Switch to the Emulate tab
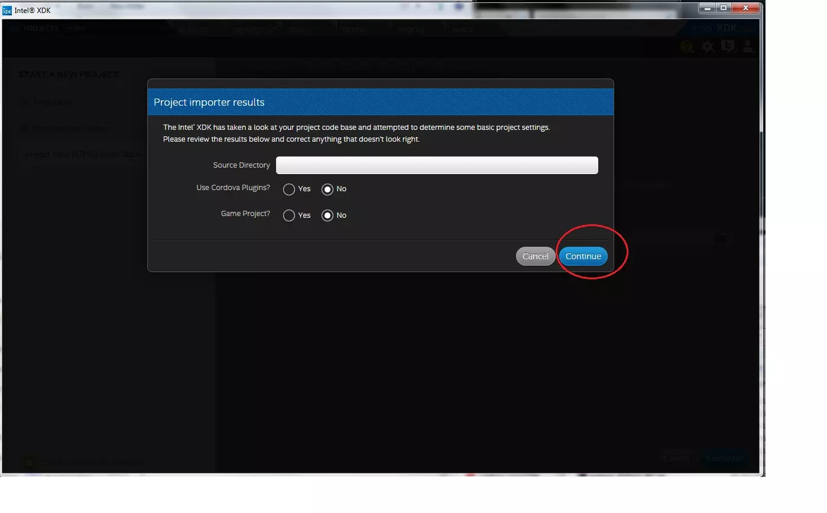This screenshot has height=513, width=827. 254,29
